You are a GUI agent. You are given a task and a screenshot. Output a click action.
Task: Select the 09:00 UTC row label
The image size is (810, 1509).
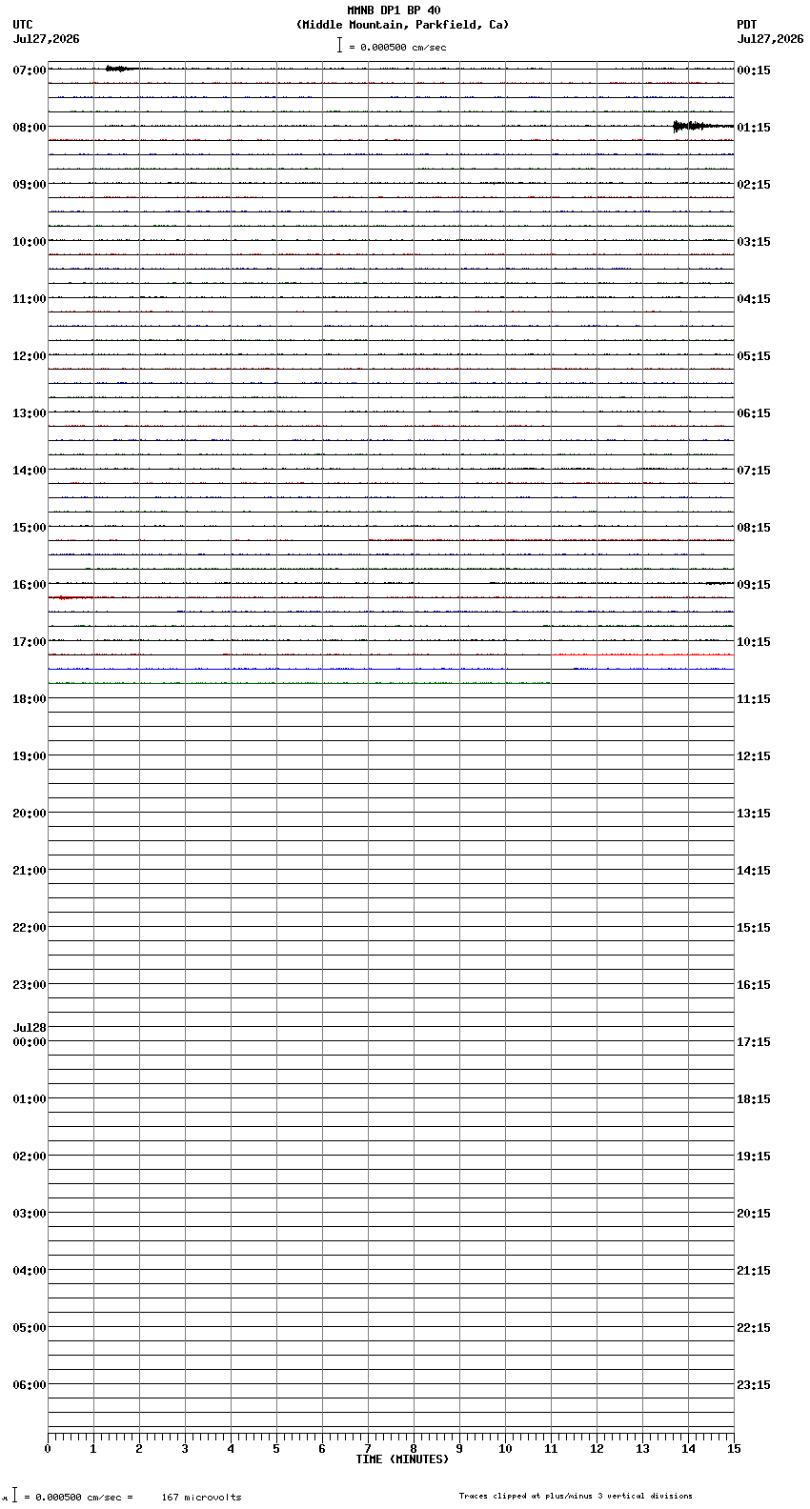pyautogui.click(x=30, y=185)
